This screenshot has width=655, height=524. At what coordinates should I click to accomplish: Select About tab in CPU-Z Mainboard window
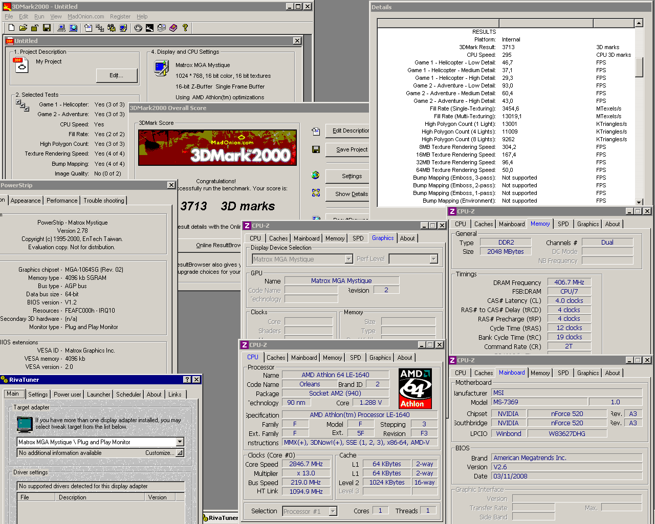[x=613, y=373]
